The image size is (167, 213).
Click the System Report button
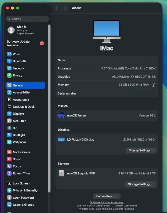click(x=107, y=196)
